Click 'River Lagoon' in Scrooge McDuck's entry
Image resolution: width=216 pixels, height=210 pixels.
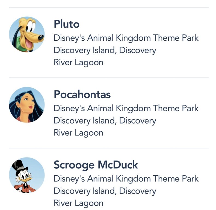[79, 203]
